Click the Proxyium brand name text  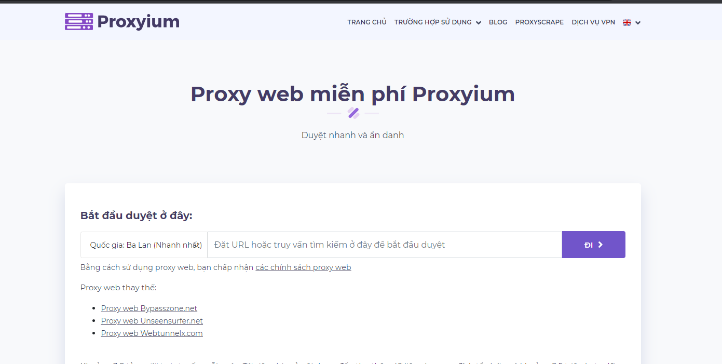pos(138,22)
